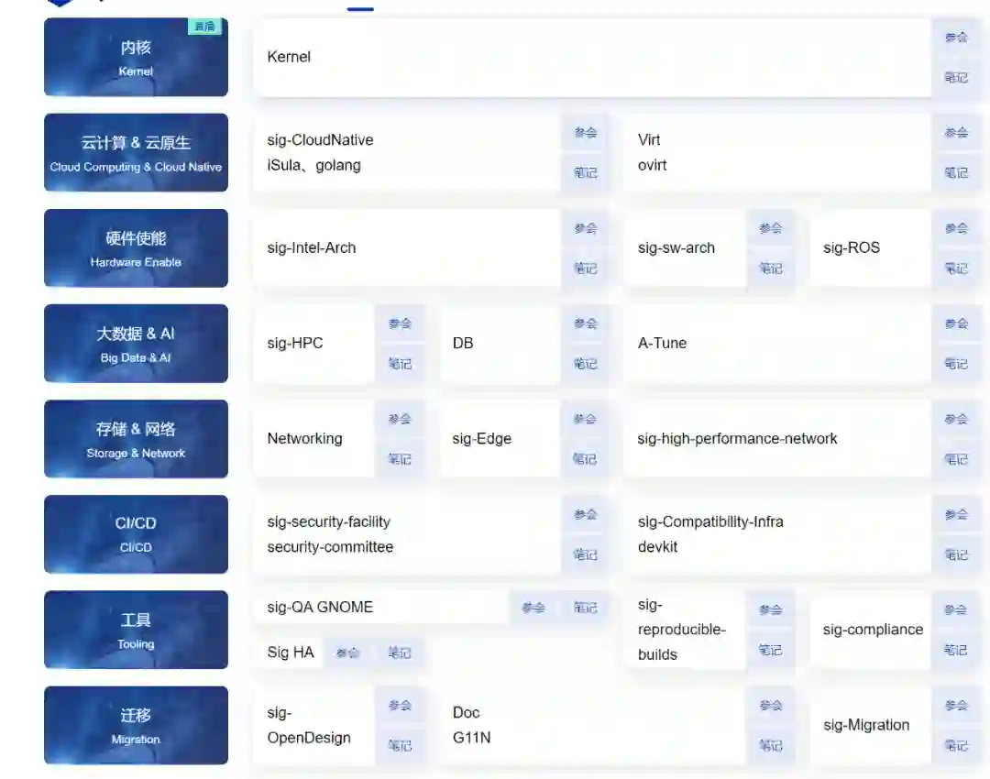Join the Kernel meeting via 参会
The width and height of the screenshot is (990, 779).
click(x=956, y=38)
